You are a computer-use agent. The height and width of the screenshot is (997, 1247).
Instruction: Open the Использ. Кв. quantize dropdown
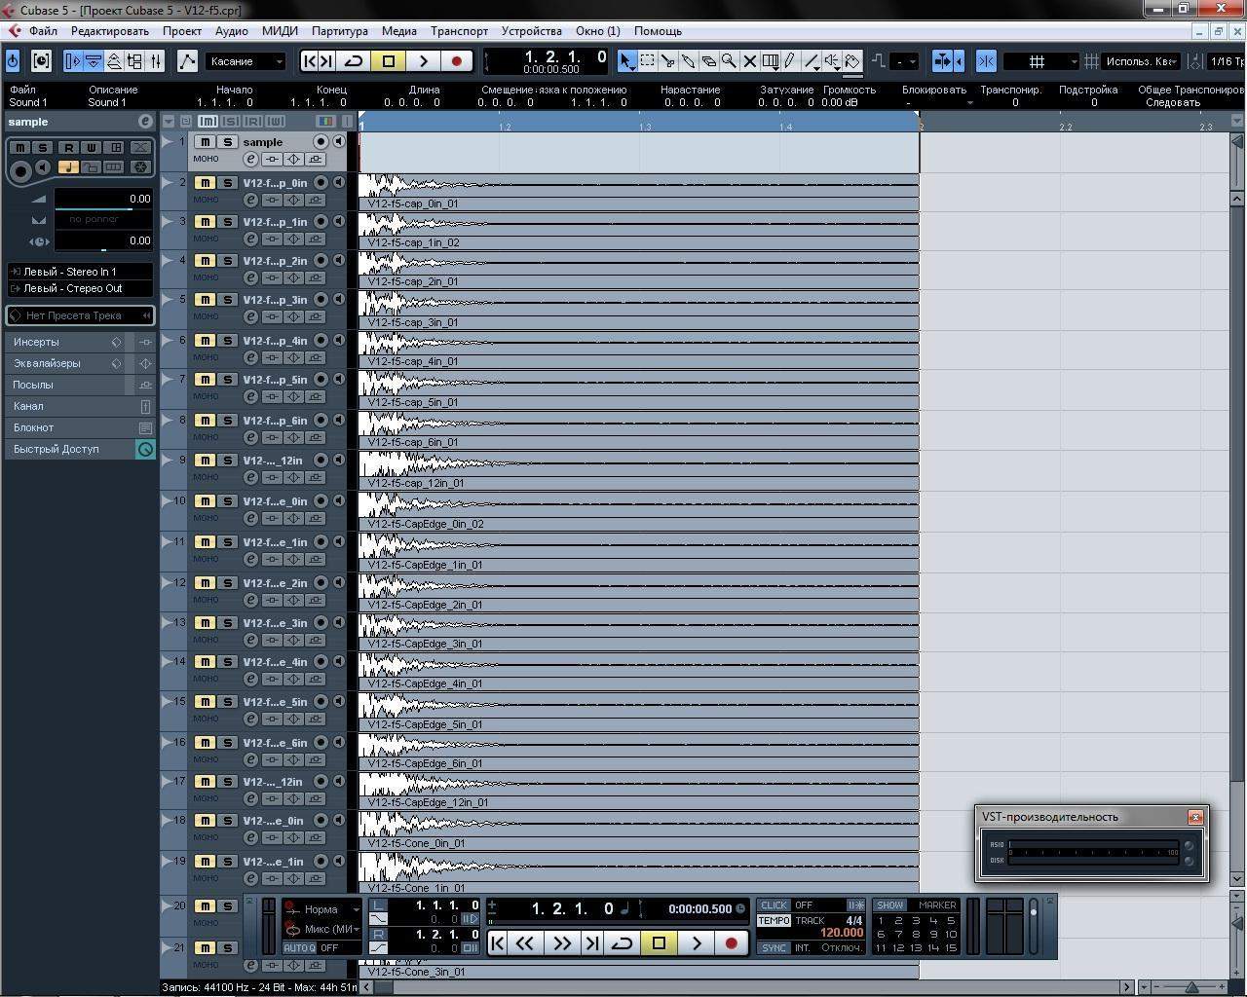(x=1141, y=61)
